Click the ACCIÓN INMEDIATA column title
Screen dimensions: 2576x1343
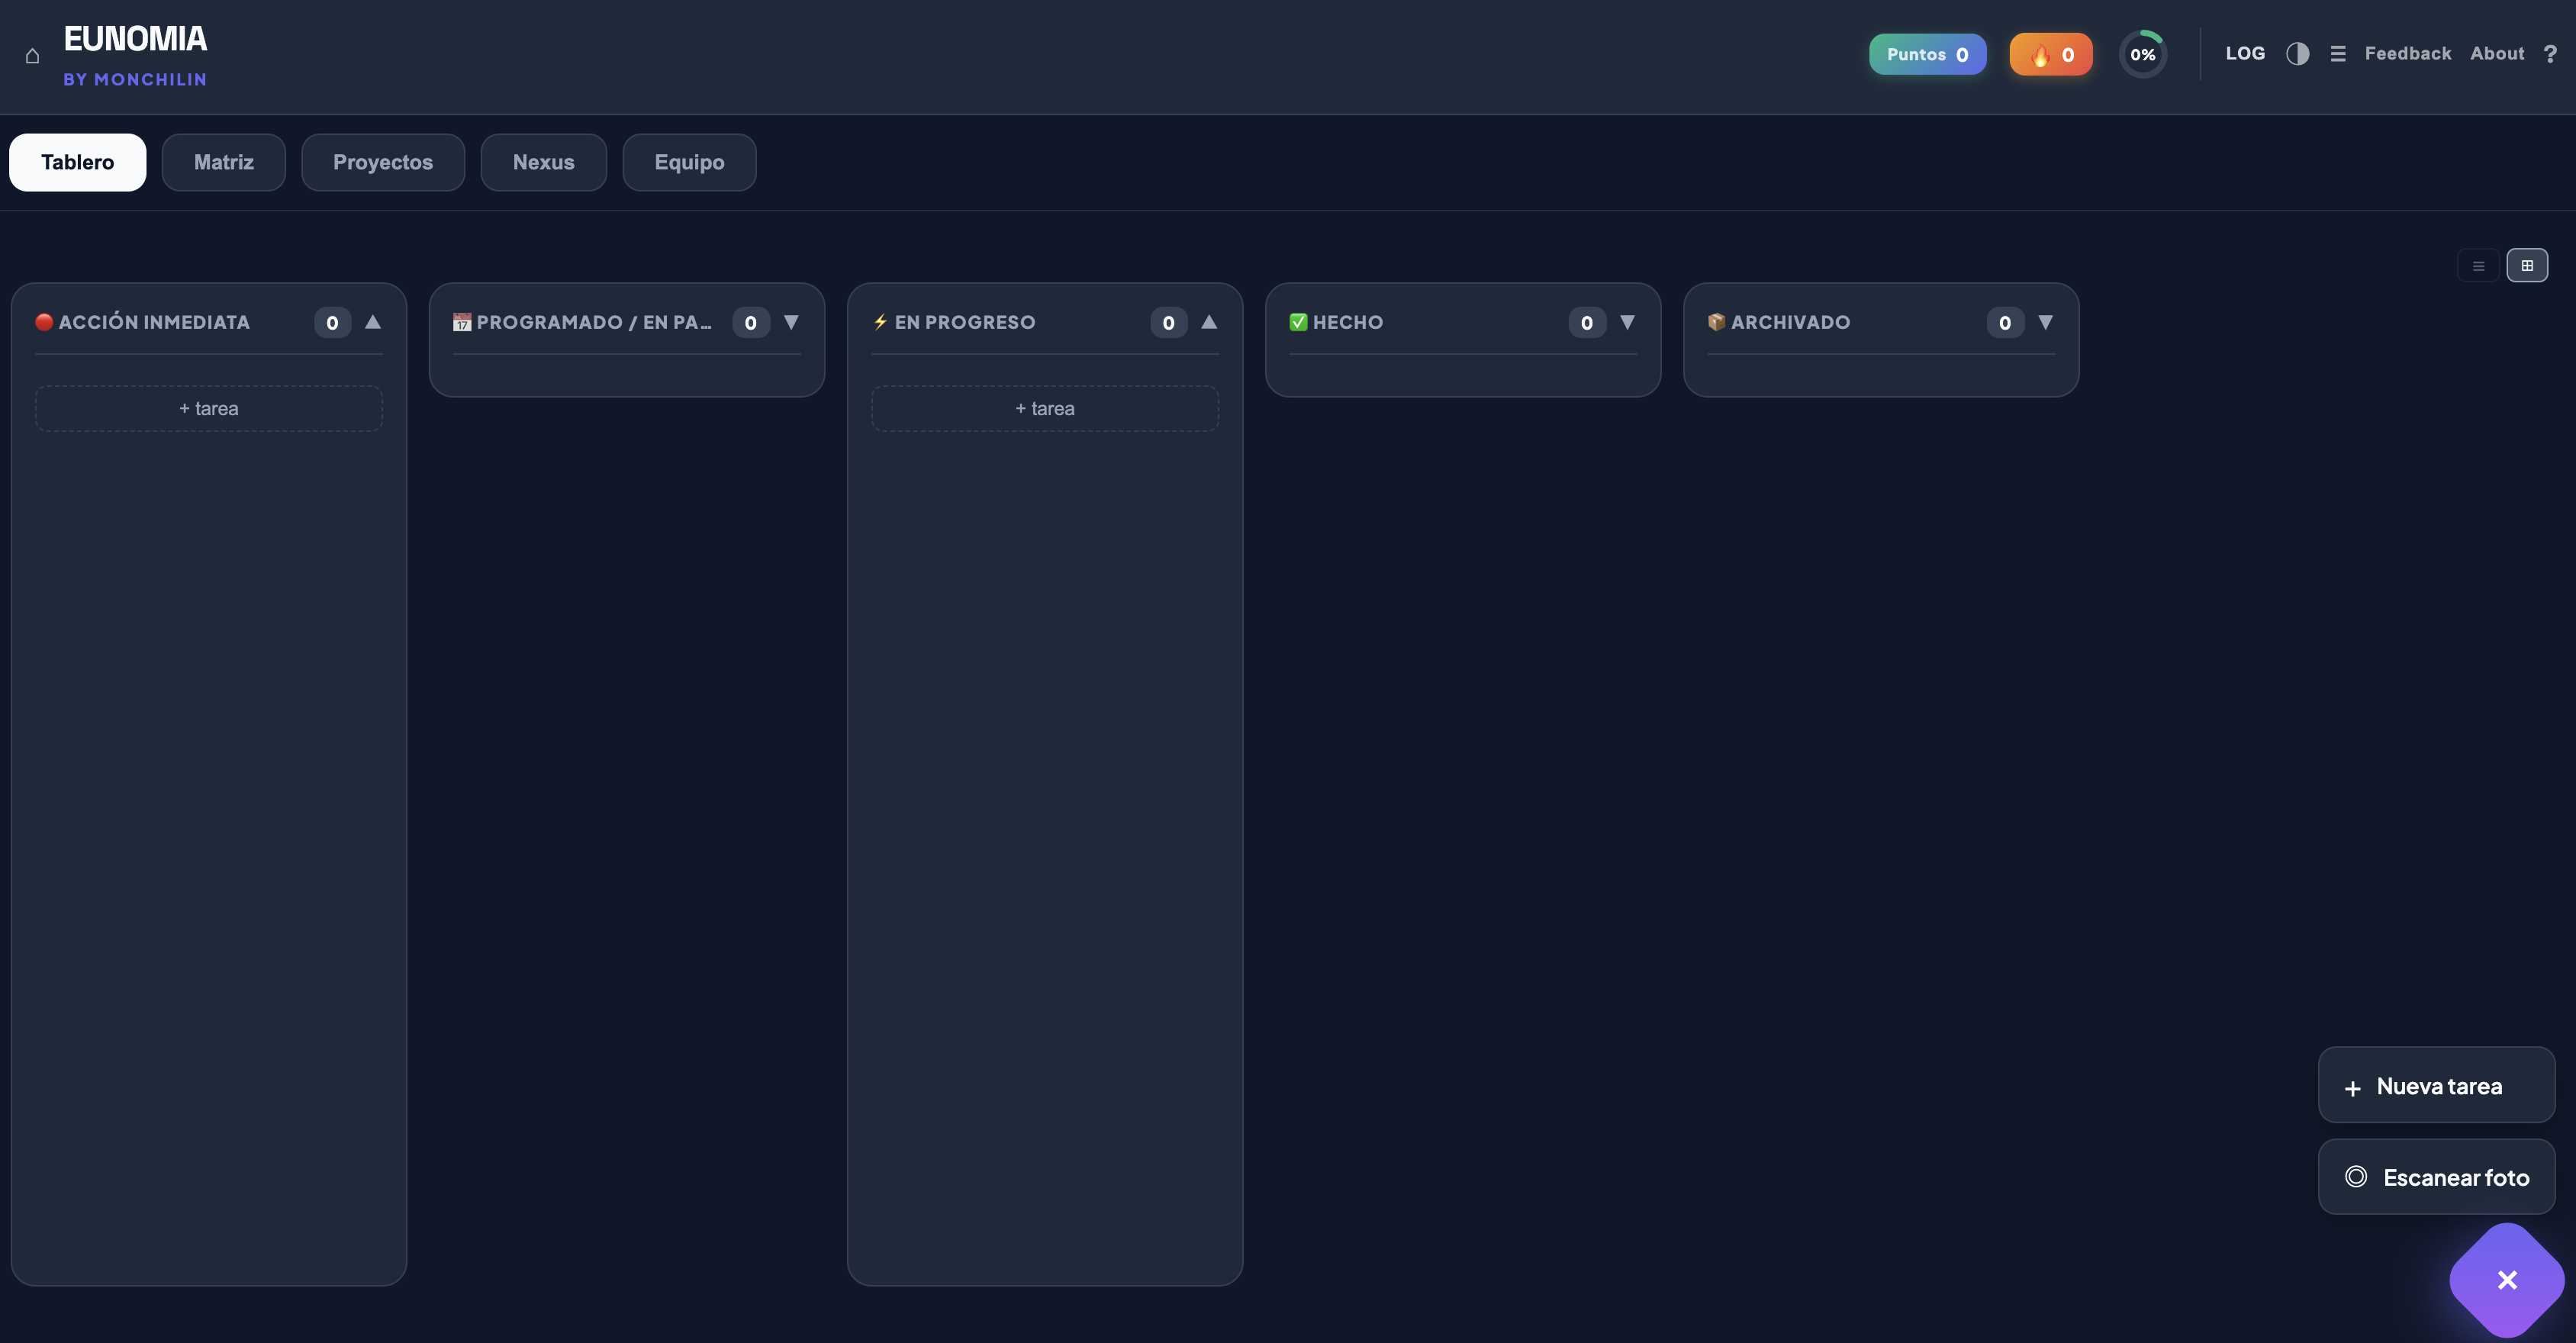(x=154, y=322)
